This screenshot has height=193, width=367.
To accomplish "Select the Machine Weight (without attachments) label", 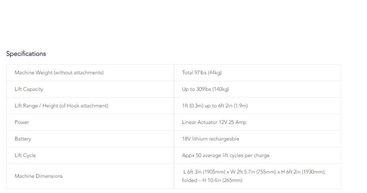I will coord(59,73).
